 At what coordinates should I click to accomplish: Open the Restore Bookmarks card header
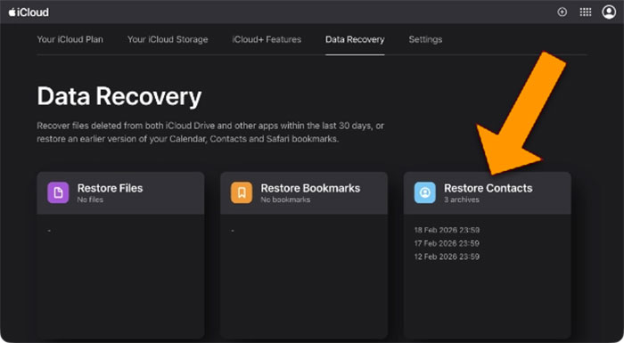(x=304, y=193)
